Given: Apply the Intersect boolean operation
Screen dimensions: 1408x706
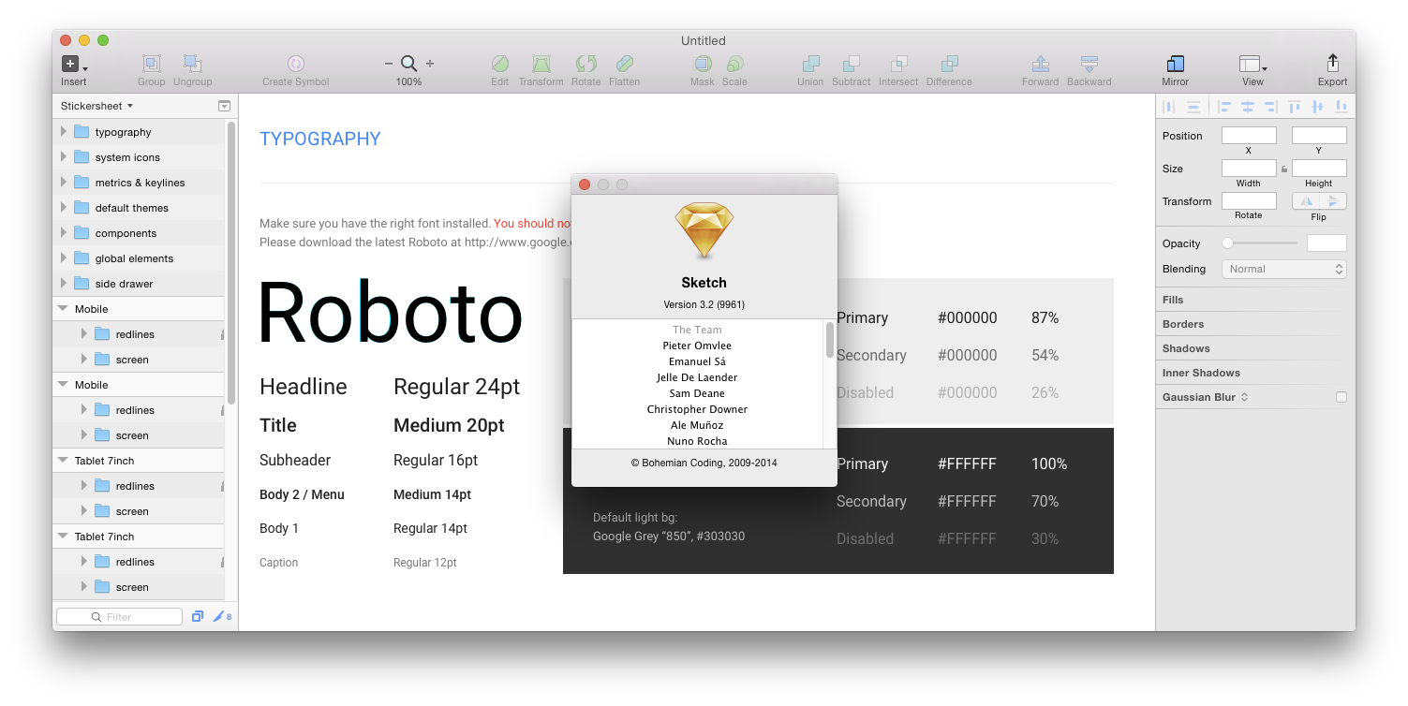Looking at the screenshot, I should [898, 64].
